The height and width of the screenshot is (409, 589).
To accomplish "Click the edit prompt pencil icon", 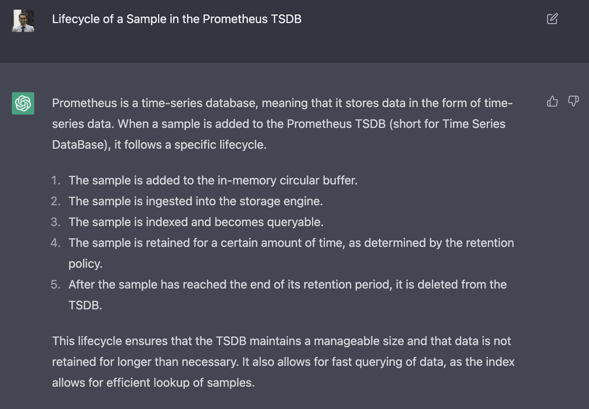I will (x=552, y=19).
